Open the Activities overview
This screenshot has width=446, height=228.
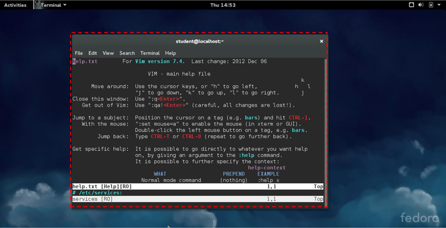point(15,5)
